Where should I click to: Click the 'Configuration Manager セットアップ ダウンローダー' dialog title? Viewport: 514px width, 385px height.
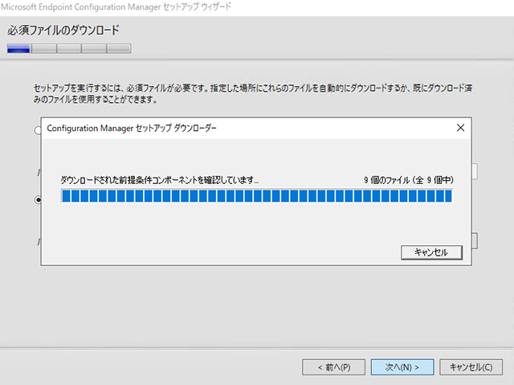[x=132, y=128]
